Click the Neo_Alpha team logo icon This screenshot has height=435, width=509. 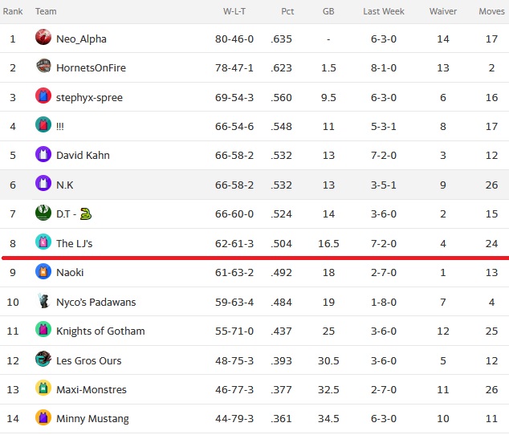click(x=43, y=37)
